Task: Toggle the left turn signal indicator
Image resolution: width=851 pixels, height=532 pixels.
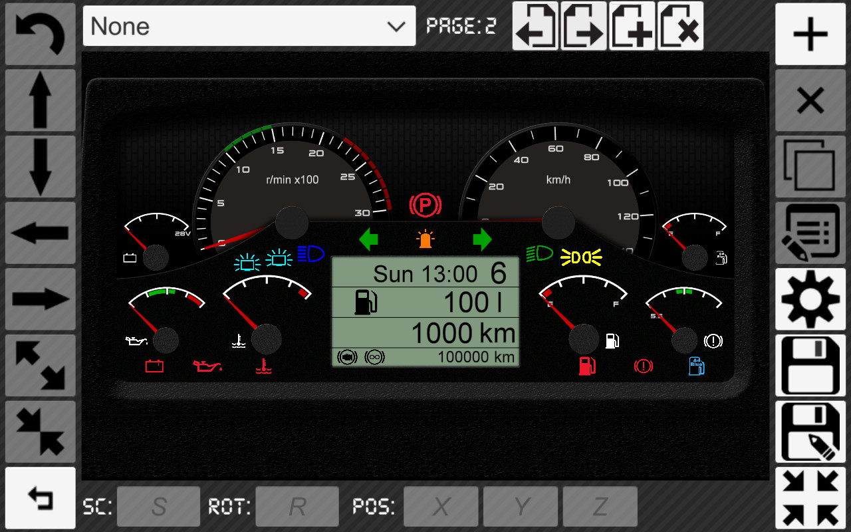Action: pyautogui.click(x=370, y=239)
